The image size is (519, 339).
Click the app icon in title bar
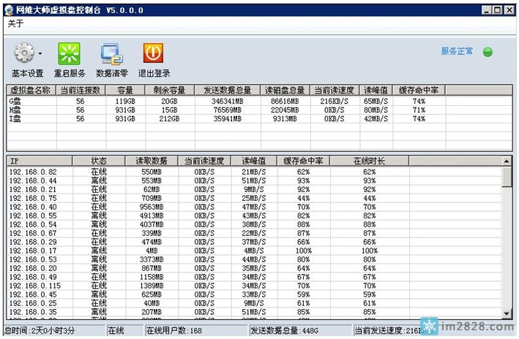[x=9, y=10]
